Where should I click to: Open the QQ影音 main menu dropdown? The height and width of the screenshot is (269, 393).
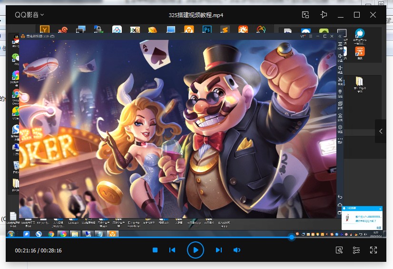pyautogui.click(x=29, y=15)
